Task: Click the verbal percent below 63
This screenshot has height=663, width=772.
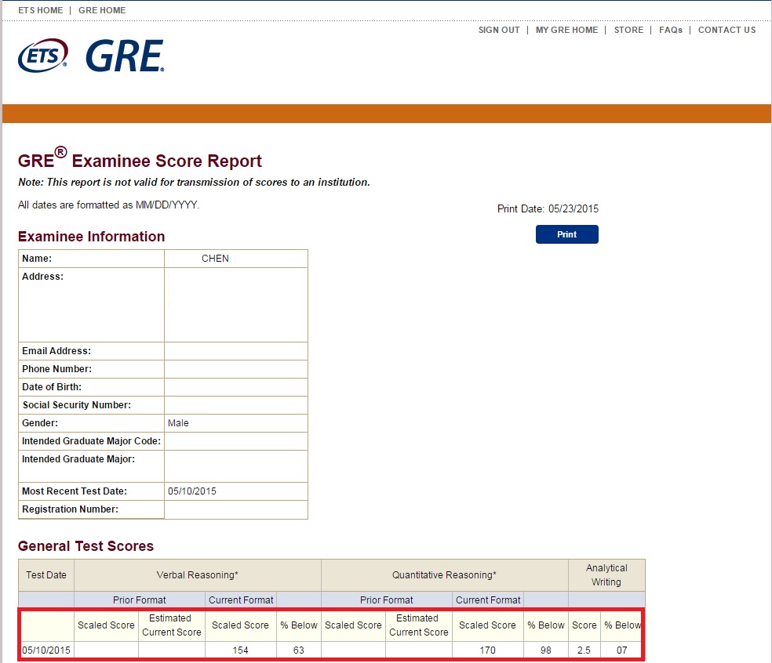Action: pos(299,650)
